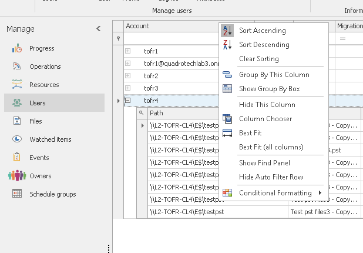Open Conditional Formatting menu entry
363x253 pixels.
274,193
